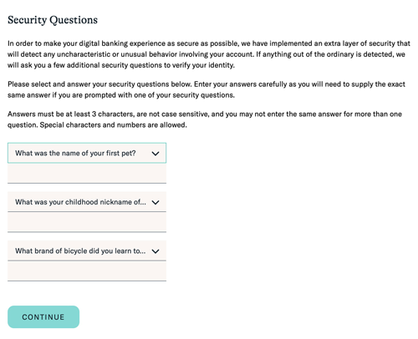This screenshot has width=418, height=339.
Task: Submit the form with the CONTINUE button
Action: tap(43, 316)
